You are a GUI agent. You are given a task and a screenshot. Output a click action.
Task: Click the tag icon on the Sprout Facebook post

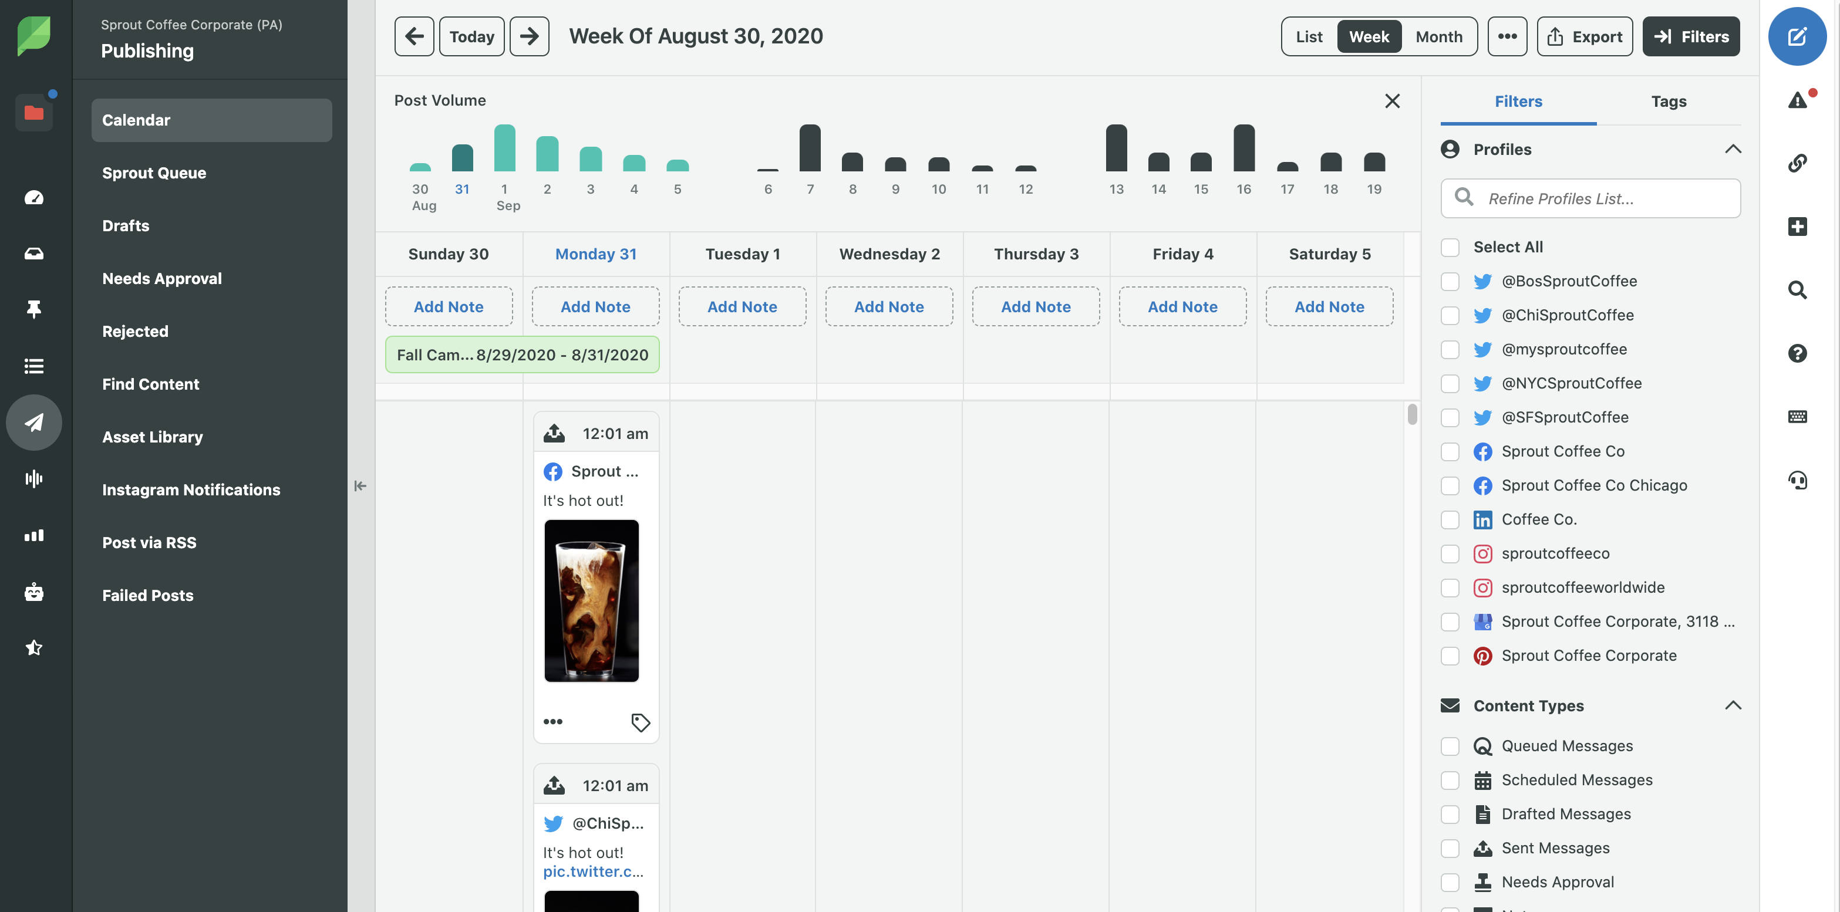pyautogui.click(x=640, y=722)
